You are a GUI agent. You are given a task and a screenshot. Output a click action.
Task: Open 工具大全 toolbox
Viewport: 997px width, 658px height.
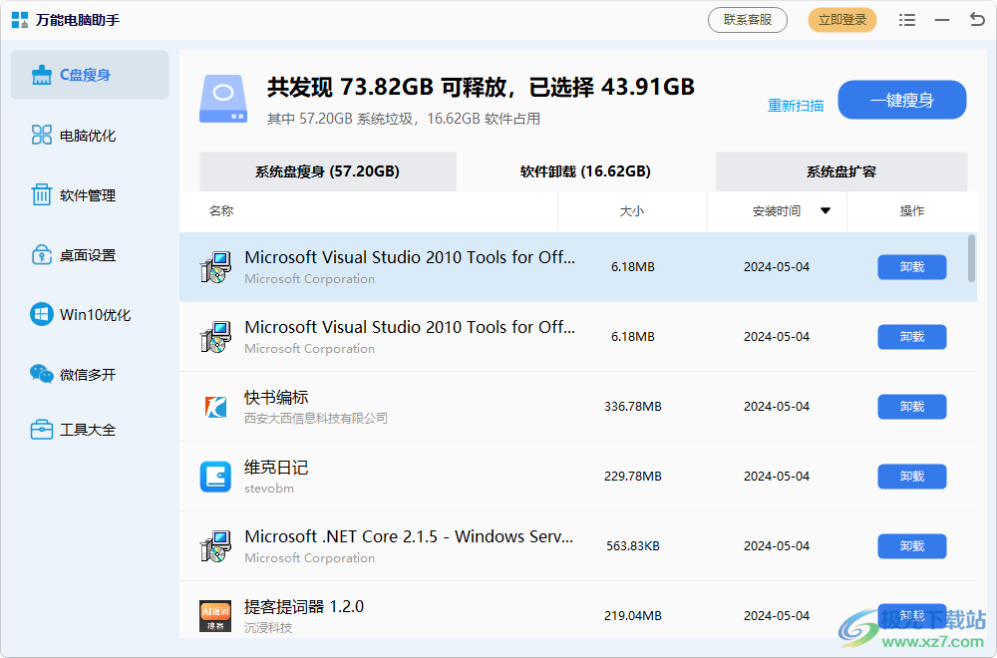coord(89,430)
